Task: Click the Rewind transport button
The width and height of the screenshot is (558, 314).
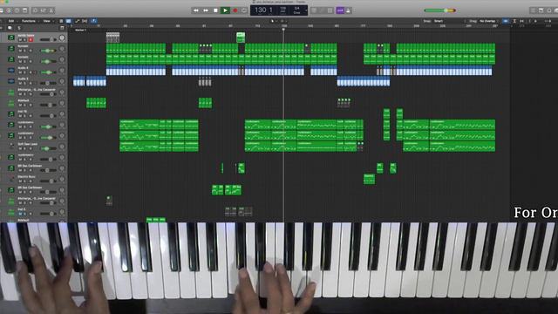Action: pos(195,10)
